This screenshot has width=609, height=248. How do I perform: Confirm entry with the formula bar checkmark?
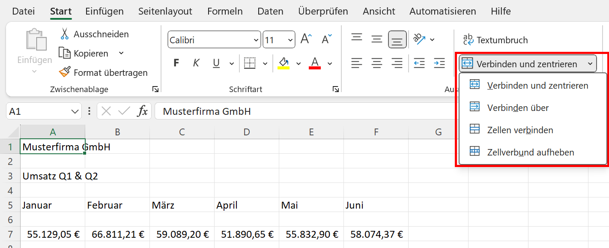tap(124, 111)
